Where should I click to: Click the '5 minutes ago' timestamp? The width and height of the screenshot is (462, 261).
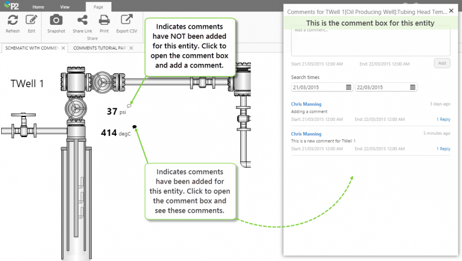pyautogui.click(x=437, y=133)
